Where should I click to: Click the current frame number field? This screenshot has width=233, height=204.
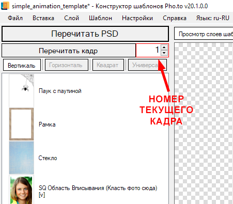point(148,50)
